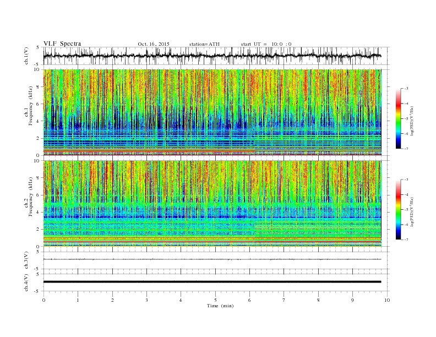Click the "10" tick on the time axis
Image resolution: width=436 pixels, height=337 pixels.
tap(387, 300)
